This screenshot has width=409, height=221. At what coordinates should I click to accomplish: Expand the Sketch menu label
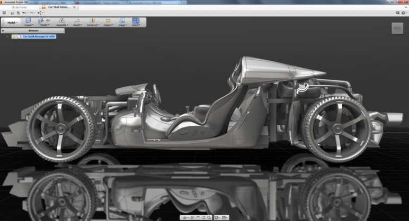78,25
